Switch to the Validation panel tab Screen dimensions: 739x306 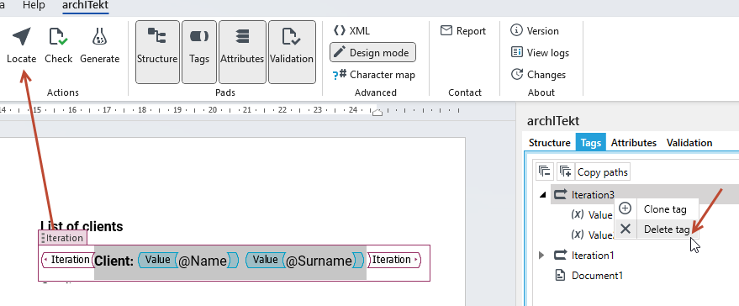tap(689, 143)
